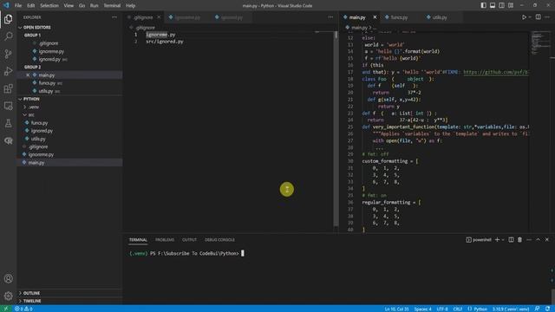Open the GitHub link in main.py code
Image resolution: width=555 pixels, height=312 pixels.
click(x=496, y=72)
